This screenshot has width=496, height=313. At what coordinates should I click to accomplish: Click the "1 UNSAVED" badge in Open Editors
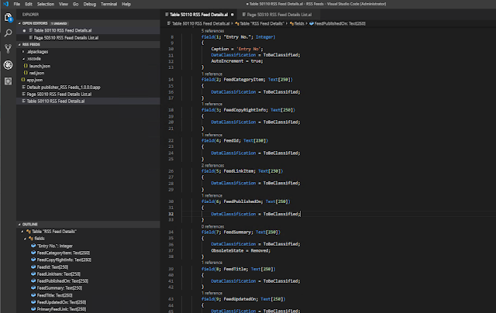tap(59, 23)
